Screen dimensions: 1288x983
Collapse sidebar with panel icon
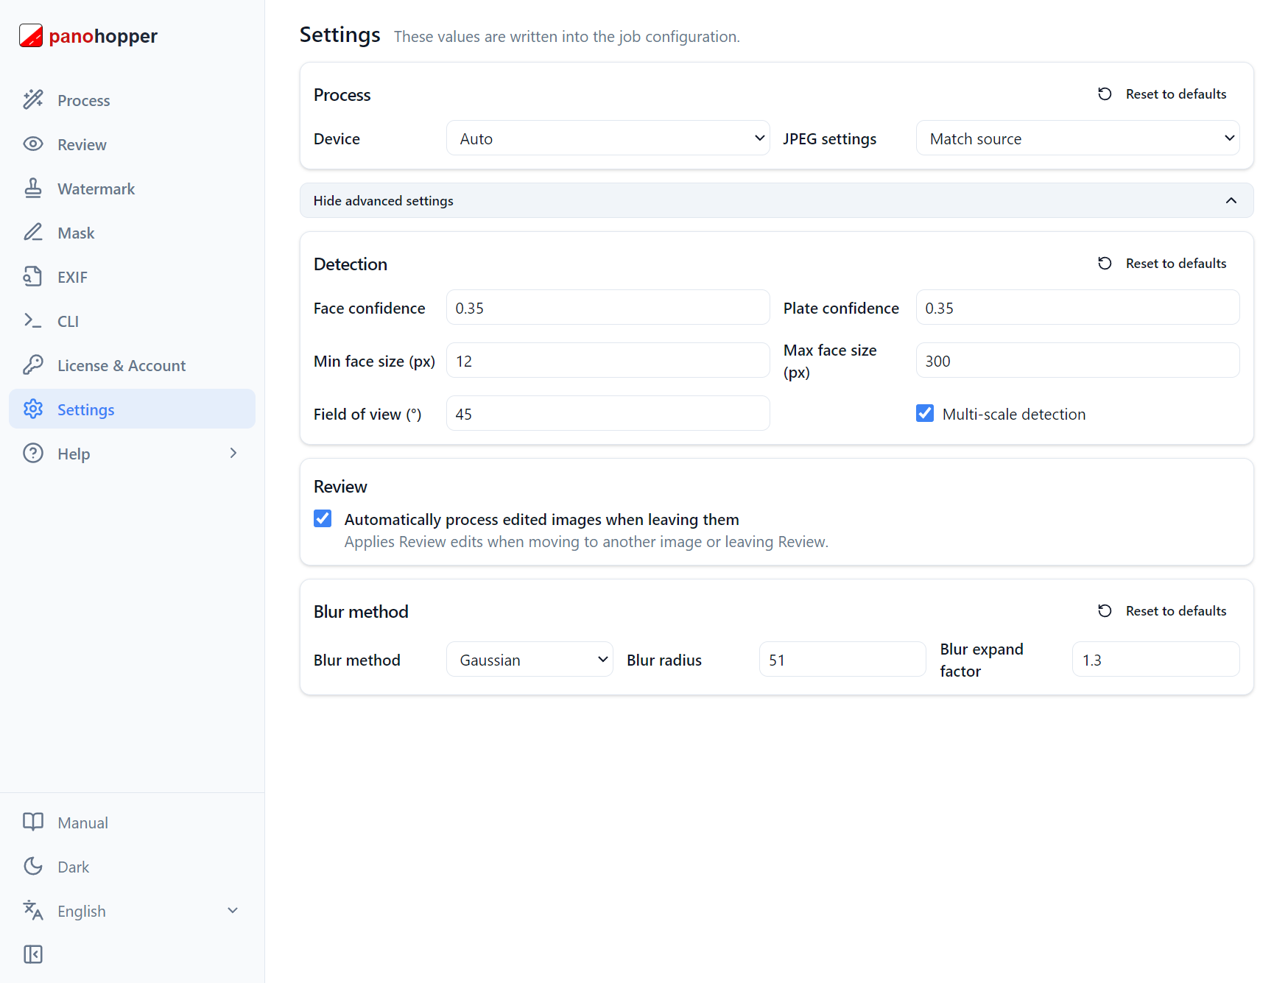33,954
